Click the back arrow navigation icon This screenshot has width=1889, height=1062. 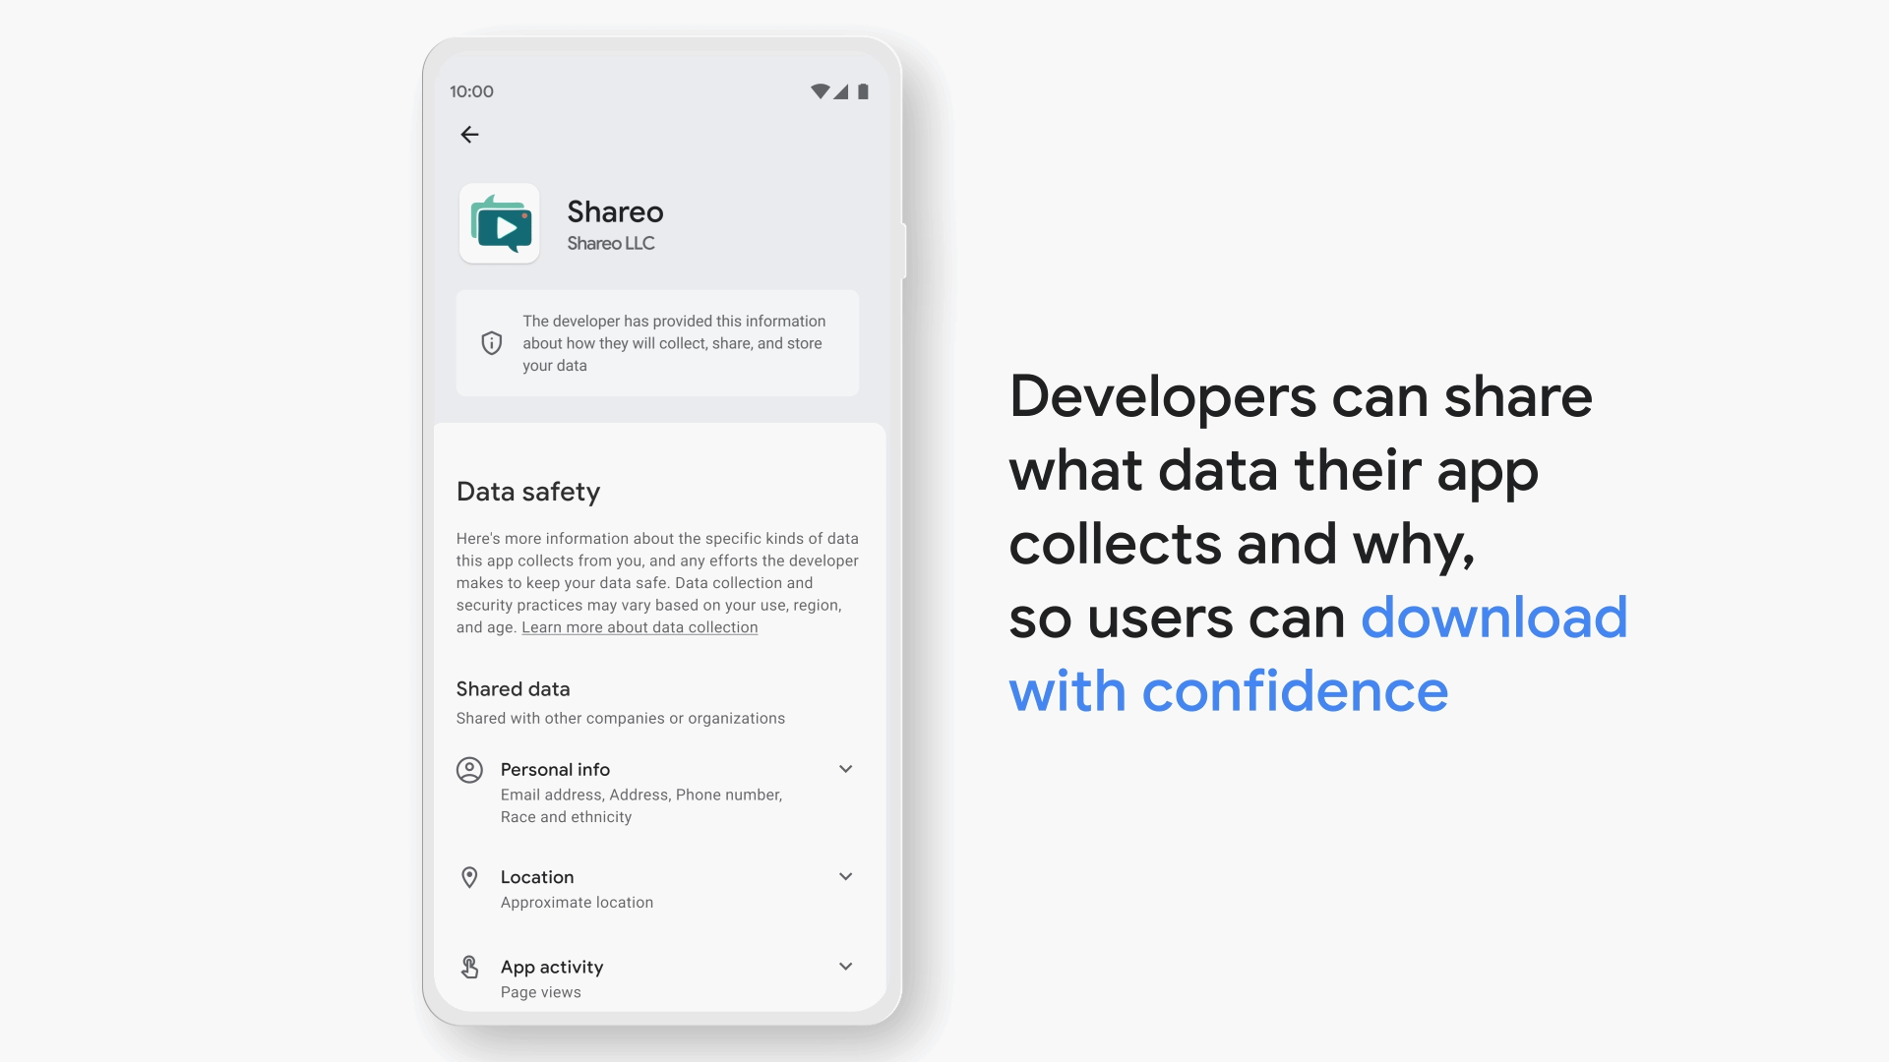(x=469, y=134)
